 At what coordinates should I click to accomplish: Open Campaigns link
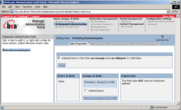point(99,21)
